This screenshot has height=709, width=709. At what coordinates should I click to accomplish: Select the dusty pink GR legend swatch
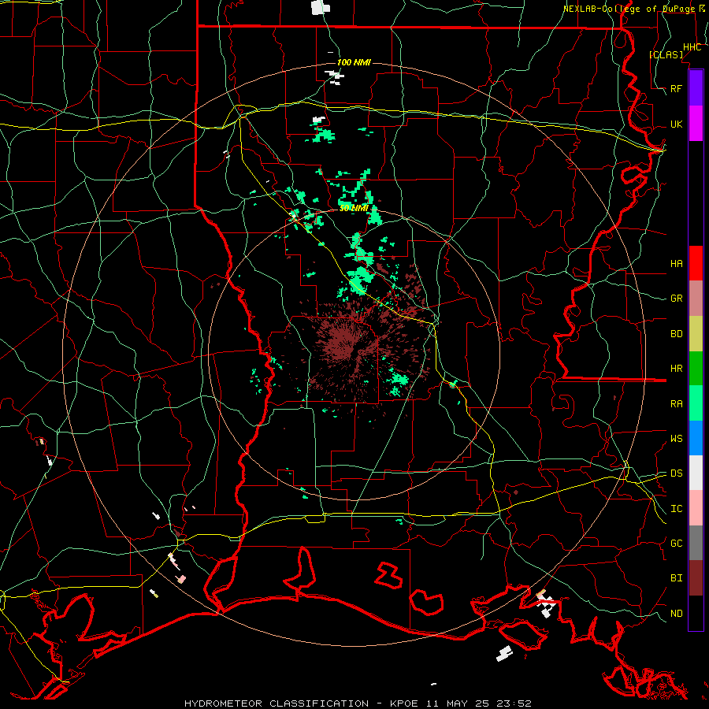click(x=696, y=298)
